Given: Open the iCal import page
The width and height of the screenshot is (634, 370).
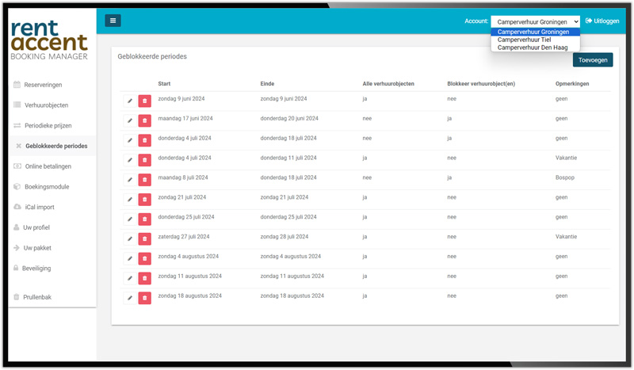Looking at the screenshot, I should click(x=39, y=207).
